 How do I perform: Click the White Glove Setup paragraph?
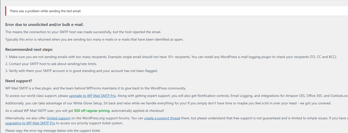click(x=168, y=103)
